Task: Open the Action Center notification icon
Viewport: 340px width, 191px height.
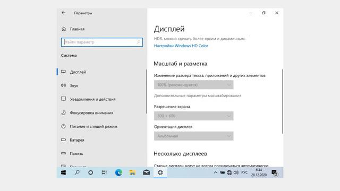Action: pyautogui.click(x=275, y=173)
